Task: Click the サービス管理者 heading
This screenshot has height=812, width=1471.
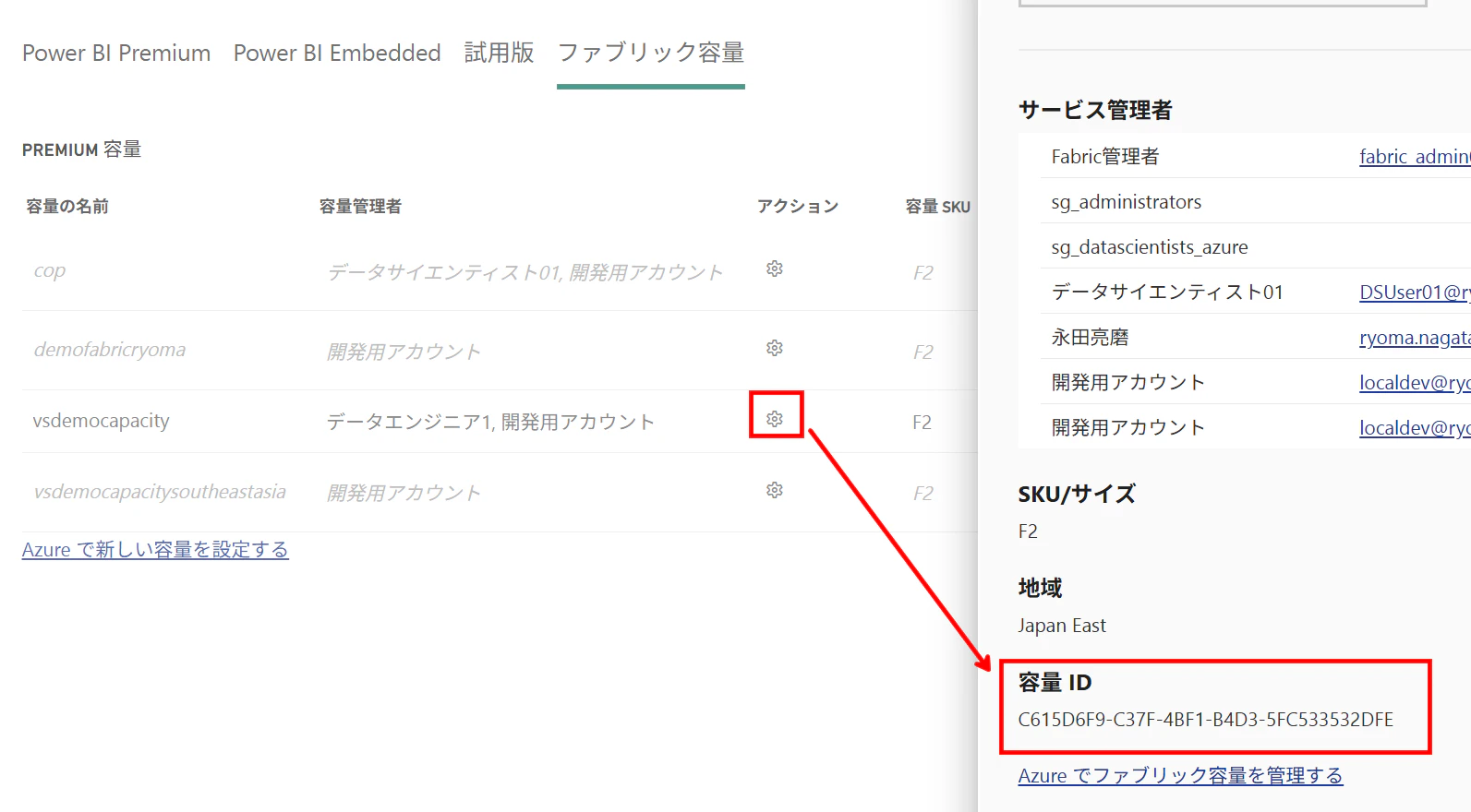Action: (1095, 111)
